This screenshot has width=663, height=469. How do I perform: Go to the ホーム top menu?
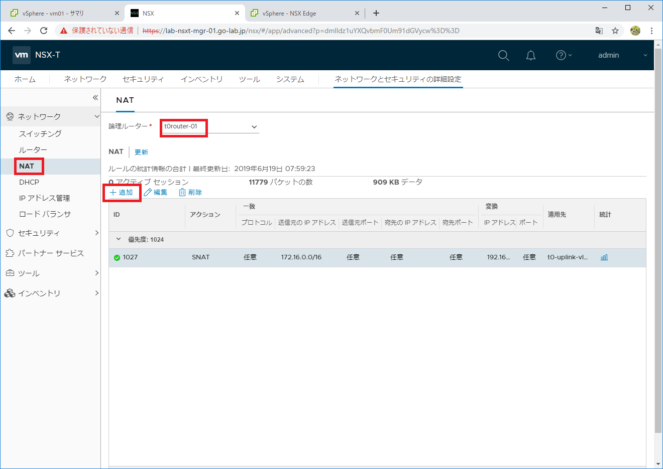click(x=25, y=79)
